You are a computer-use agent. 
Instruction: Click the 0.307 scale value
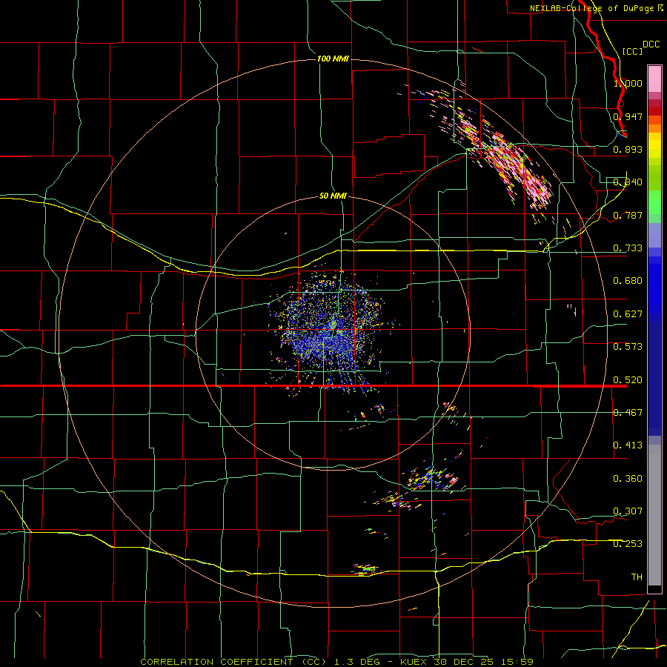pyautogui.click(x=628, y=511)
